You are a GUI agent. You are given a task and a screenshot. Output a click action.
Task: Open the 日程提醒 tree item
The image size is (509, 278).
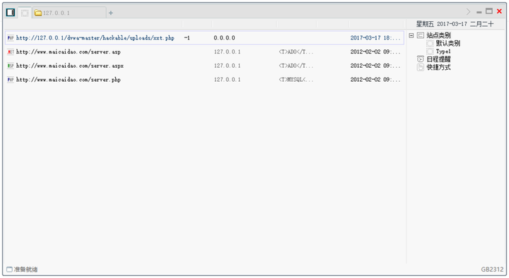pos(438,59)
